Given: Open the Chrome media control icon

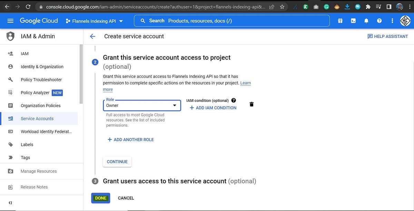Looking at the screenshot, I should (x=378, y=7).
